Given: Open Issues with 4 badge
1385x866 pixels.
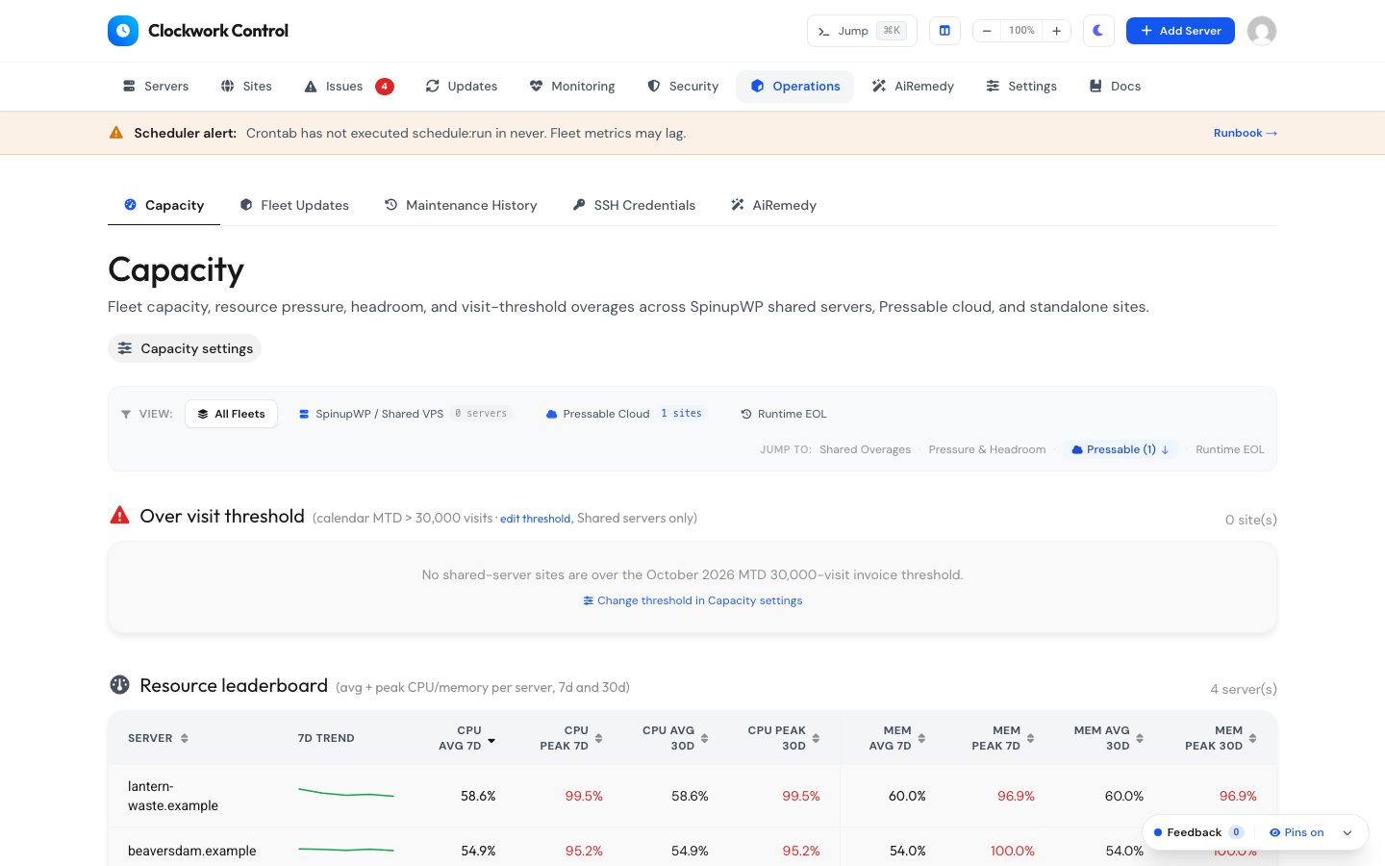Looking at the screenshot, I should pos(348,87).
